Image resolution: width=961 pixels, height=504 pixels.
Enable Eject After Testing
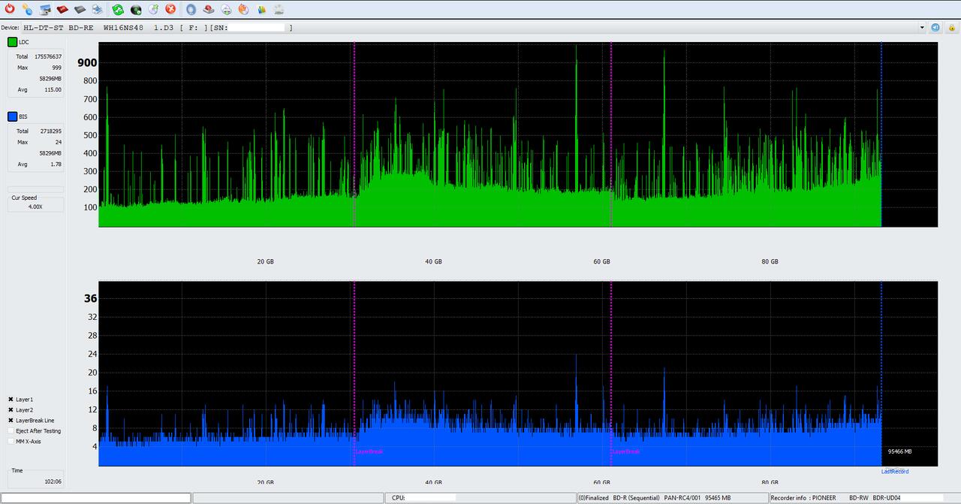point(11,431)
